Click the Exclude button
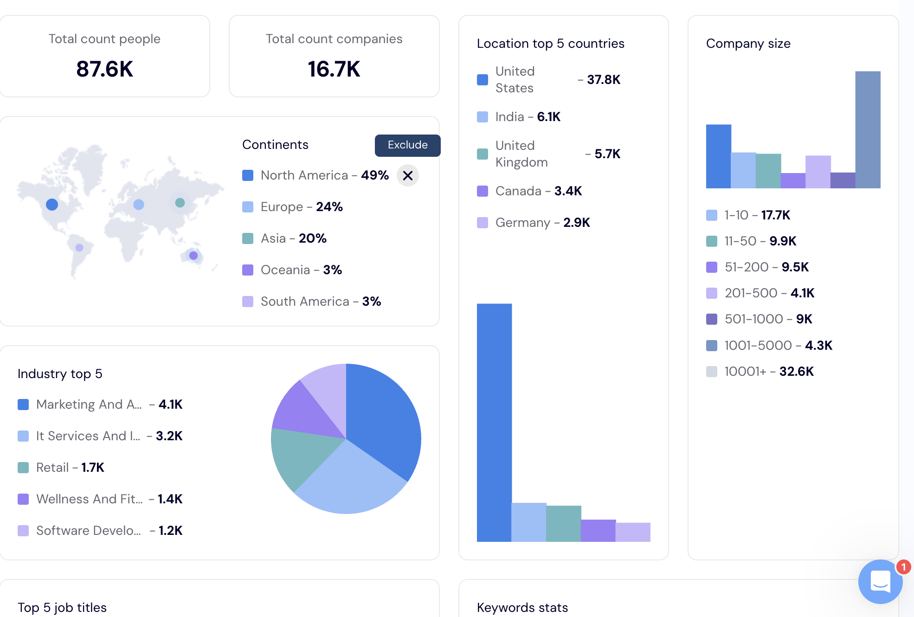This screenshot has width=914, height=617. (x=407, y=145)
